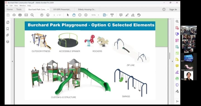Open the View menu
Viewport: 201px width, 106px height.
coord(16,6)
